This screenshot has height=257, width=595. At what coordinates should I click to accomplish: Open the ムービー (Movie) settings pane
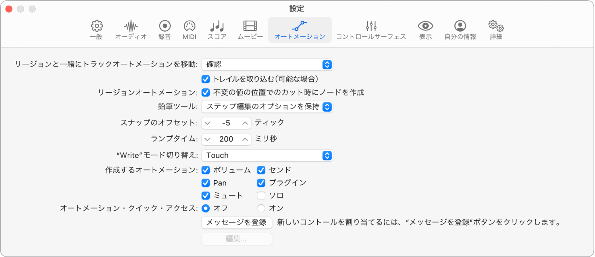point(250,30)
